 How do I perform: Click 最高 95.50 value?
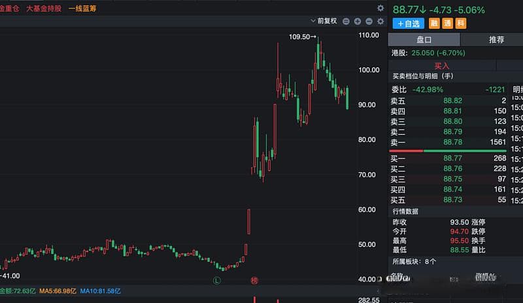point(460,241)
